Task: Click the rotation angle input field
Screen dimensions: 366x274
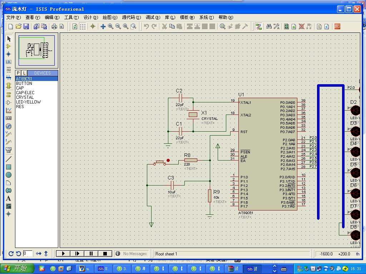Action: pyautogui.click(x=28, y=254)
